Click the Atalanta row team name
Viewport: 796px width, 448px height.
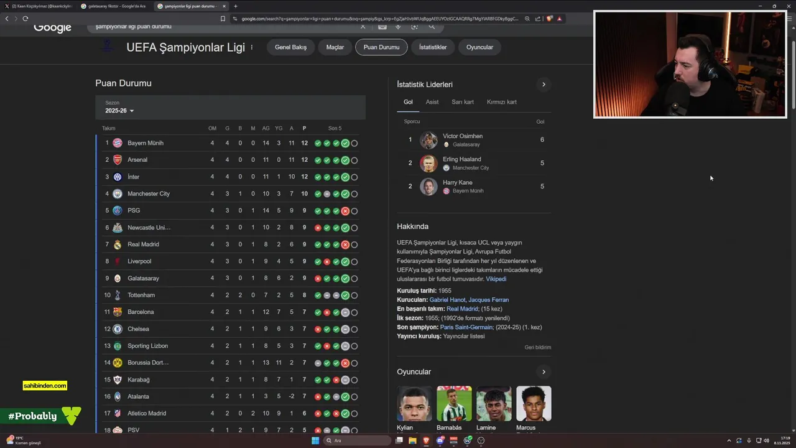[x=138, y=396]
